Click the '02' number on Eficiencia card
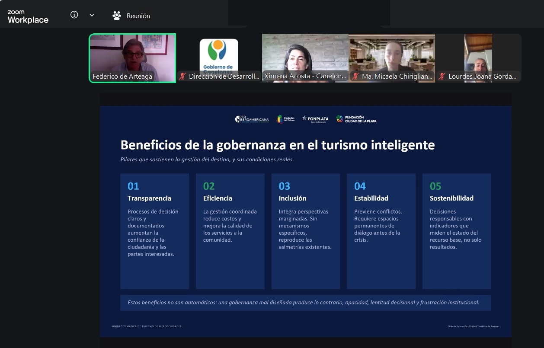 (209, 186)
